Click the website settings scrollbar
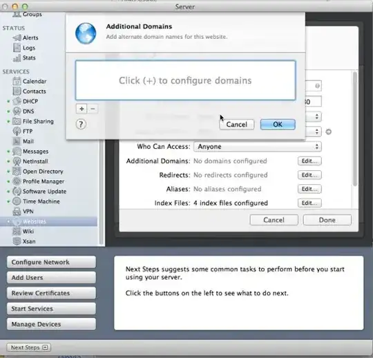The height and width of the screenshot is (358, 373). pos(354,129)
